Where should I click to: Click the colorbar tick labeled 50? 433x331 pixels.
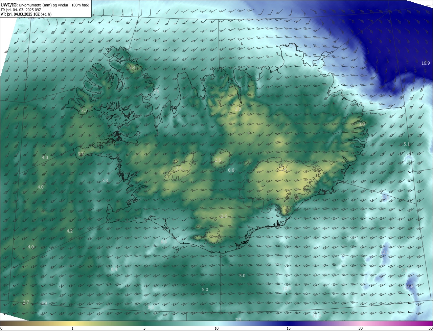pos(430,329)
